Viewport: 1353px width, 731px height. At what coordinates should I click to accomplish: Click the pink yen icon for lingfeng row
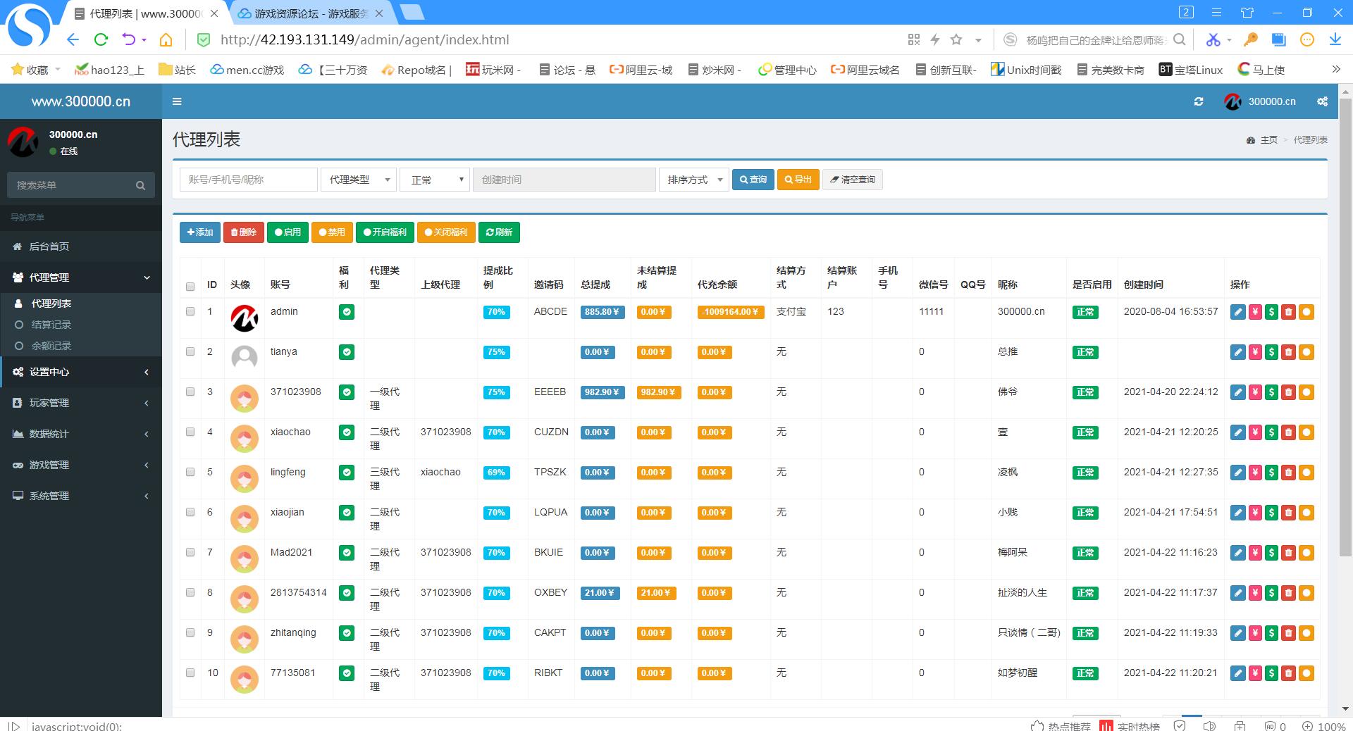1255,473
